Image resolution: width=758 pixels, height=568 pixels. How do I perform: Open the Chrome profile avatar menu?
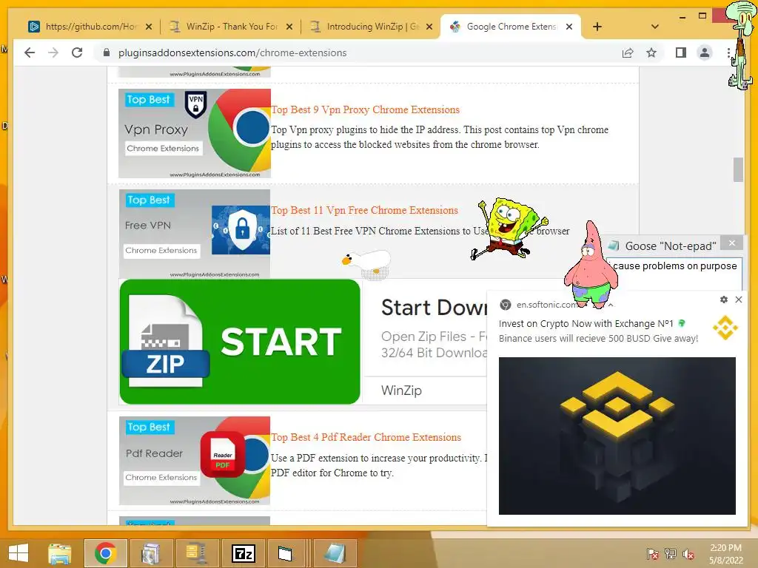pos(705,53)
